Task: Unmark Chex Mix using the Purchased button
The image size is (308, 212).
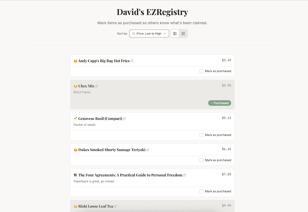Action: 219,103
